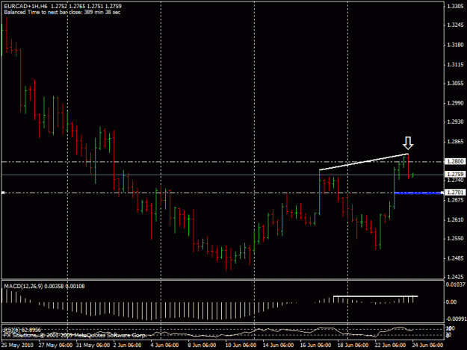Click the 18 Jun 06:00 time label
Screen dimensions: 467x350
353,345
